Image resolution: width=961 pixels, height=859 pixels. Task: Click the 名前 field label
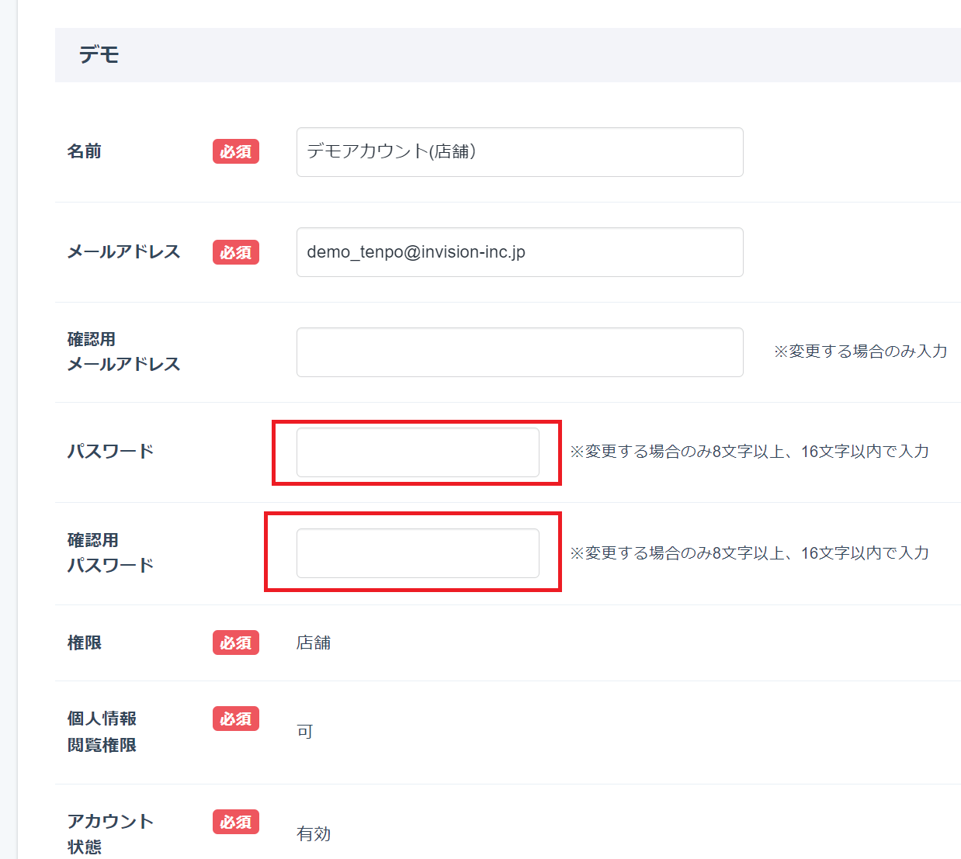pos(85,151)
